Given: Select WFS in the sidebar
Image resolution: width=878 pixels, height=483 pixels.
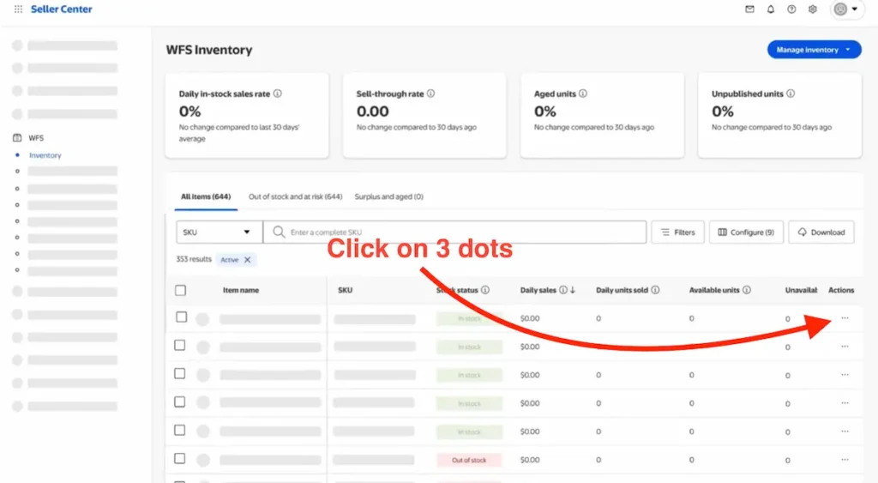Looking at the screenshot, I should coord(36,138).
